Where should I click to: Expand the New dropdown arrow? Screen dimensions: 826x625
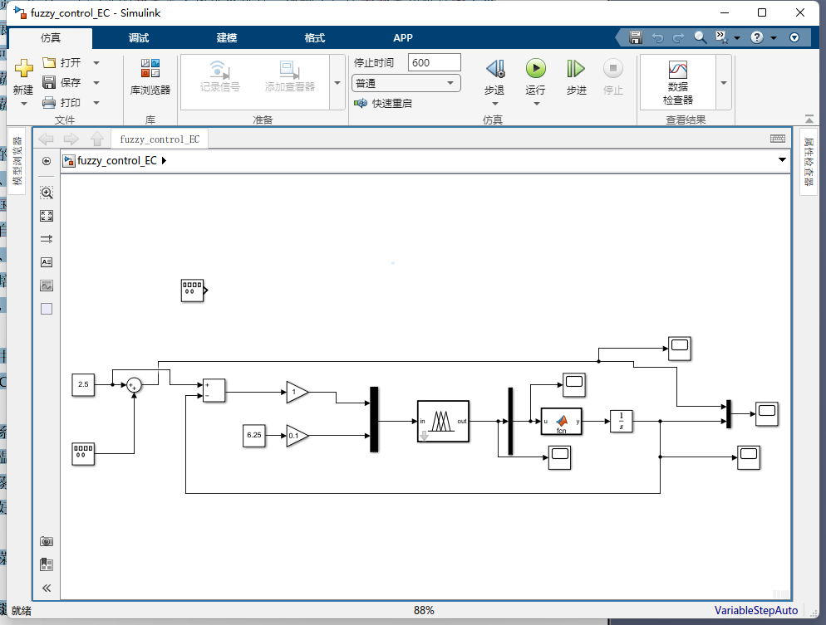(x=24, y=105)
